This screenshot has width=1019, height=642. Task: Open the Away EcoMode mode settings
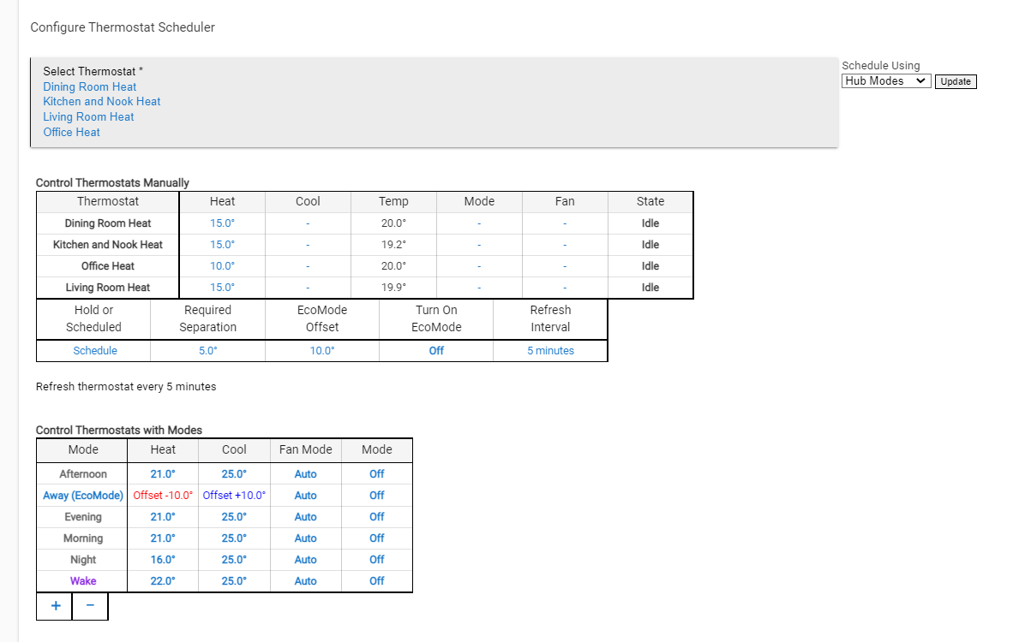pos(82,495)
